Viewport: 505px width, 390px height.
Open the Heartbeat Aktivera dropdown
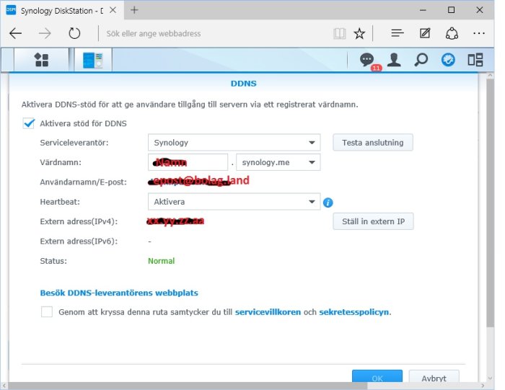(234, 202)
